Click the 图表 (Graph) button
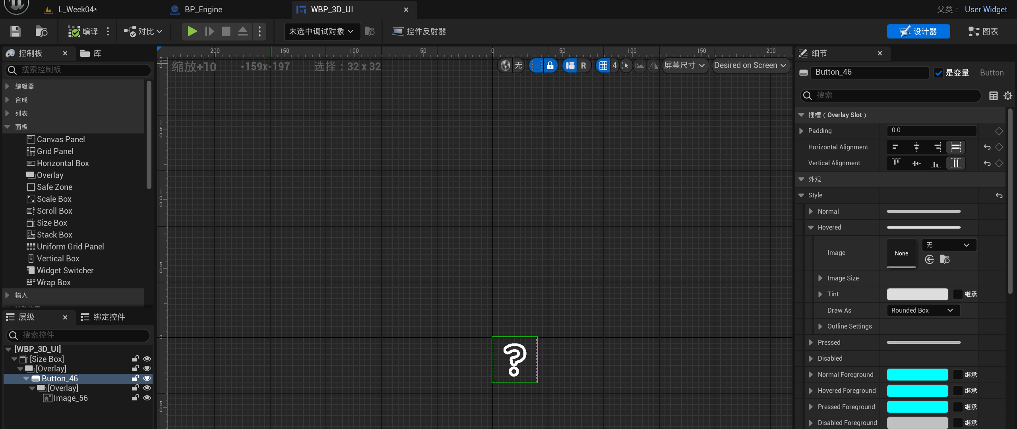Image resolution: width=1017 pixels, height=429 pixels. (x=982, y=31)
